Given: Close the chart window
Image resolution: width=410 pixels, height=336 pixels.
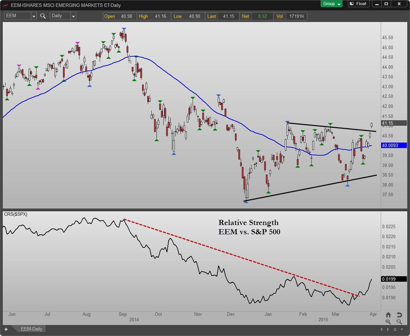Looking at the screenshot, I should click(x=399, y=4).
